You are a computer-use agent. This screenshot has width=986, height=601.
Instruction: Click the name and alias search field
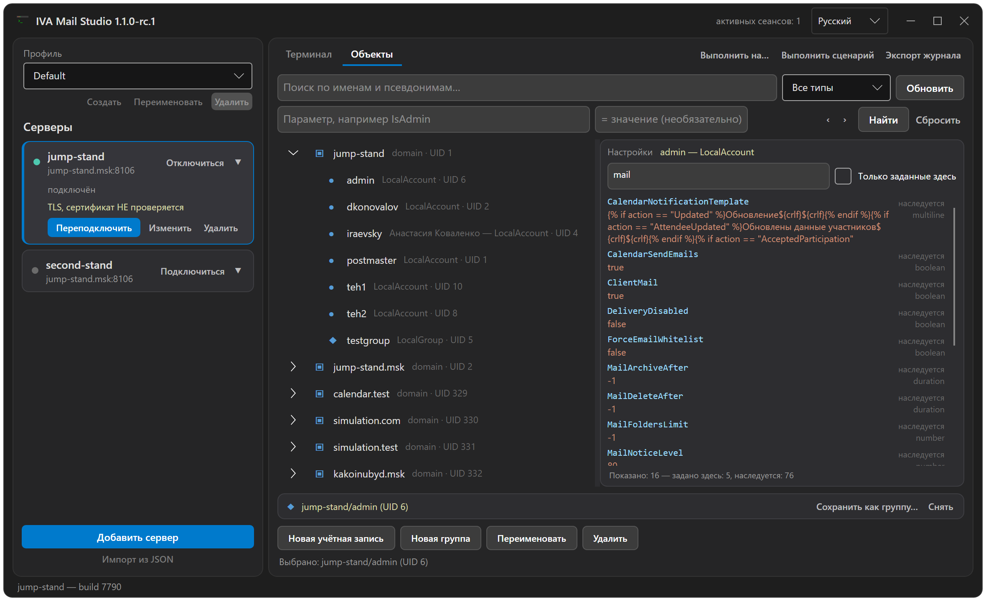(x=527, y=88)
